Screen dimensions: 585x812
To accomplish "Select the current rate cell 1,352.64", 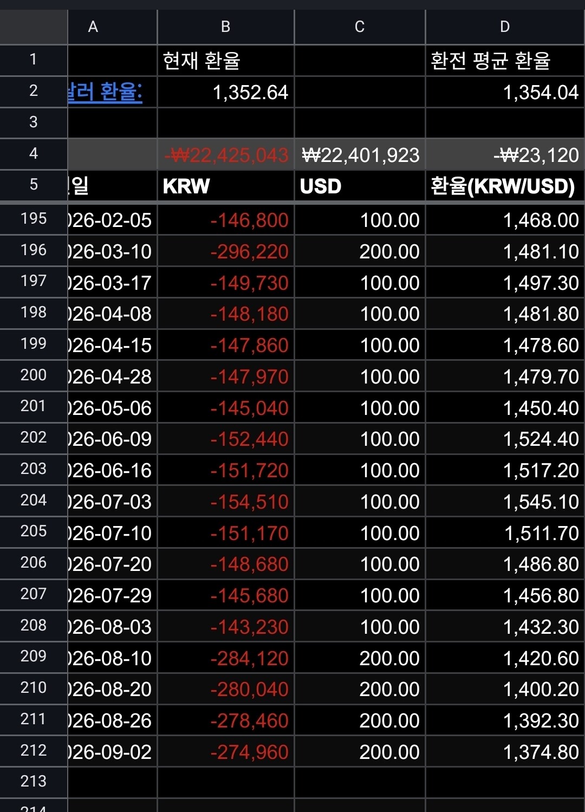I will tap(226, 92).
